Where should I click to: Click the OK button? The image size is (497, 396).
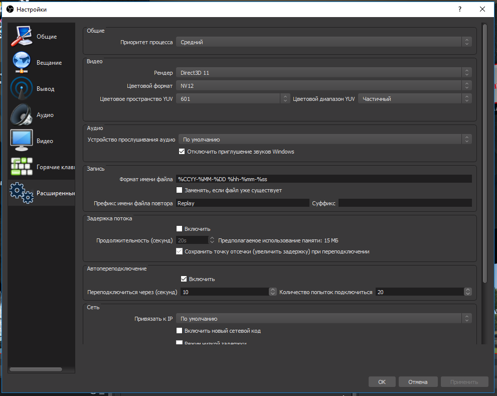pyautogui.click(x=382, y=382)
